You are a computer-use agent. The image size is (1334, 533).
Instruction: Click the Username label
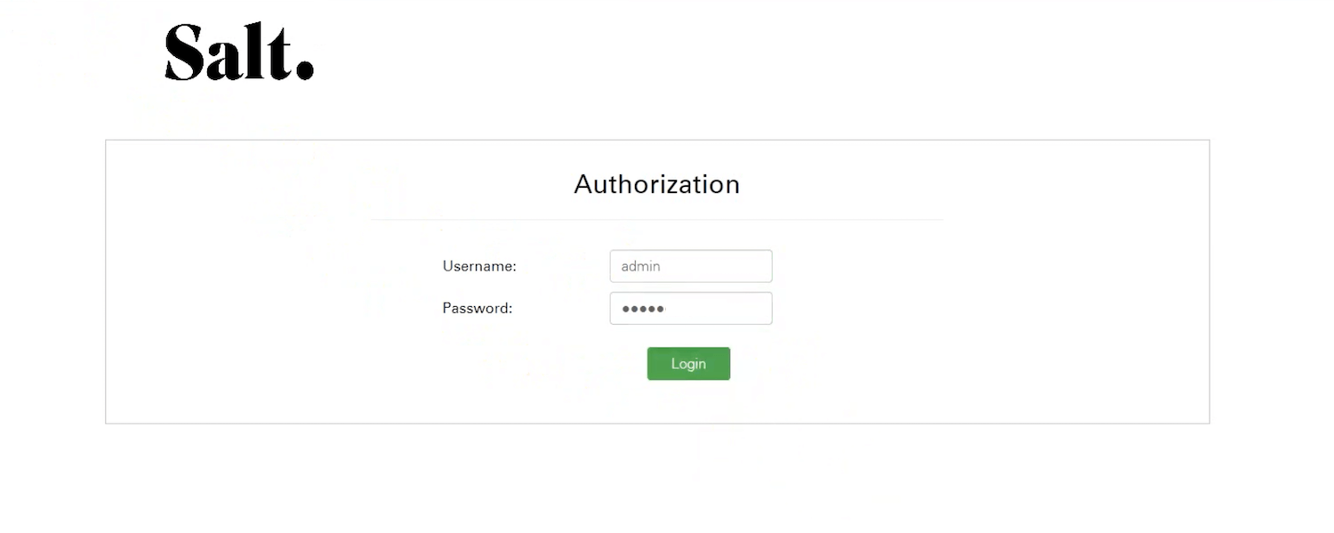coord(479,266)
